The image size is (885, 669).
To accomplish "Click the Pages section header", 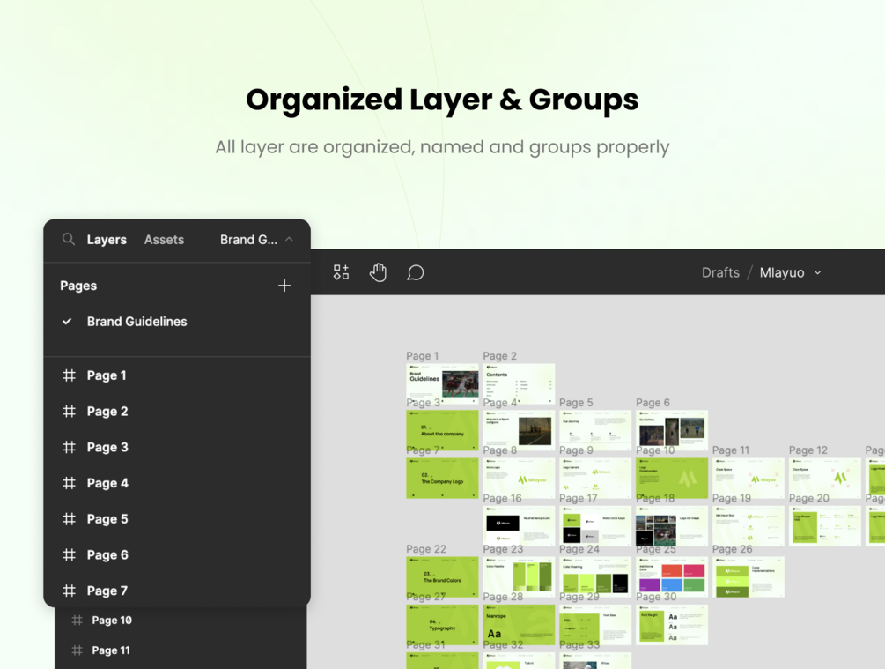I will tap(78, 286).
